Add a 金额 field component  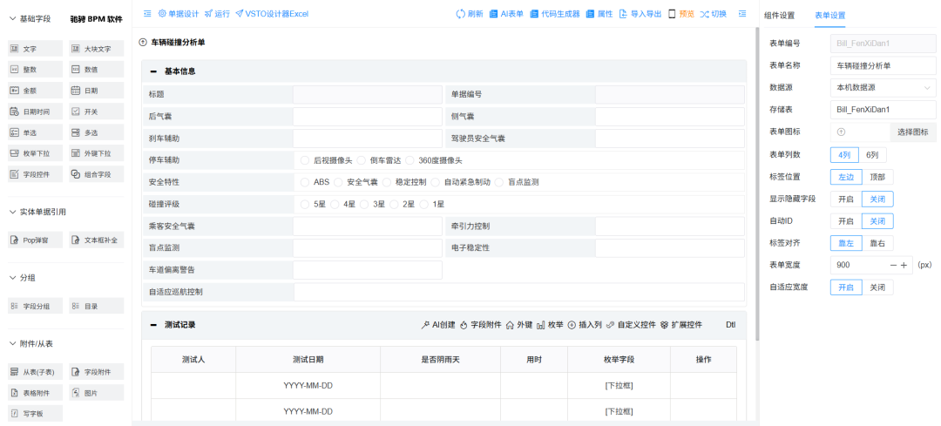point(35,91)
